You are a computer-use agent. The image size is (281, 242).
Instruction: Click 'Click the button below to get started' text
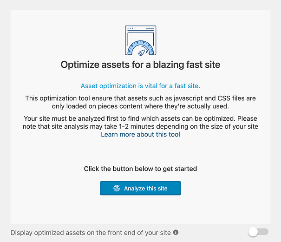(x=140, y=169)
